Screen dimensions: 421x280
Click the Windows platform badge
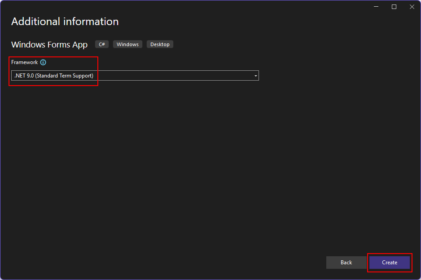point(127,44)
